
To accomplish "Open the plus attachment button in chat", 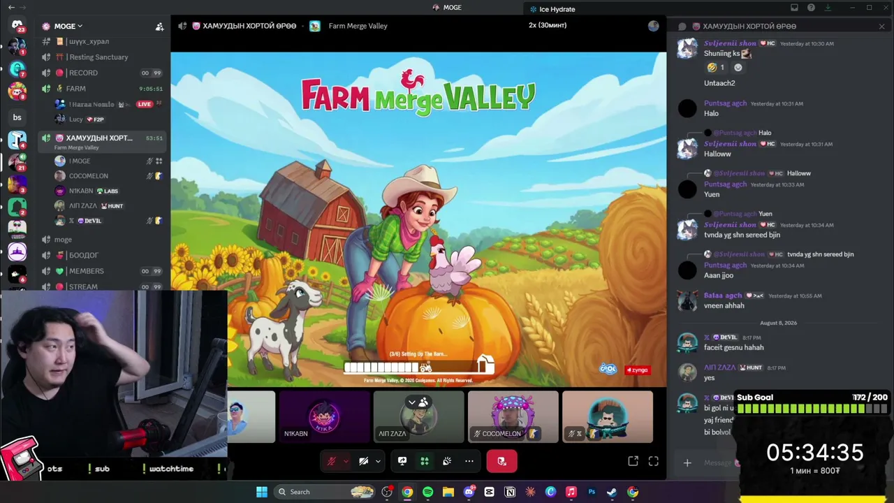I will [687, 462].
